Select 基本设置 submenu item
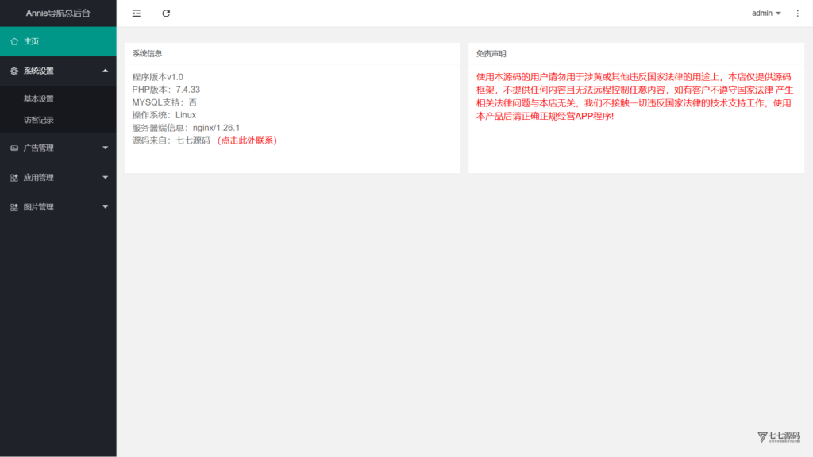The height and width of the screenshot is (457, 813). 58,99
